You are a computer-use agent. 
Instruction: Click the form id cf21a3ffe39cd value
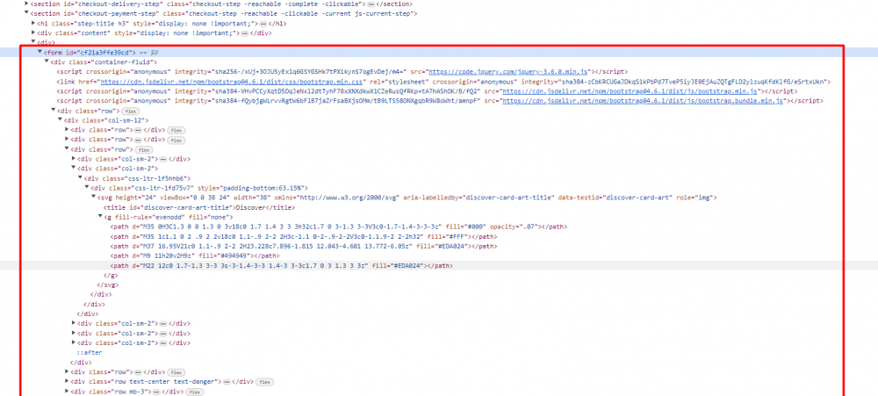coord(106,52)
